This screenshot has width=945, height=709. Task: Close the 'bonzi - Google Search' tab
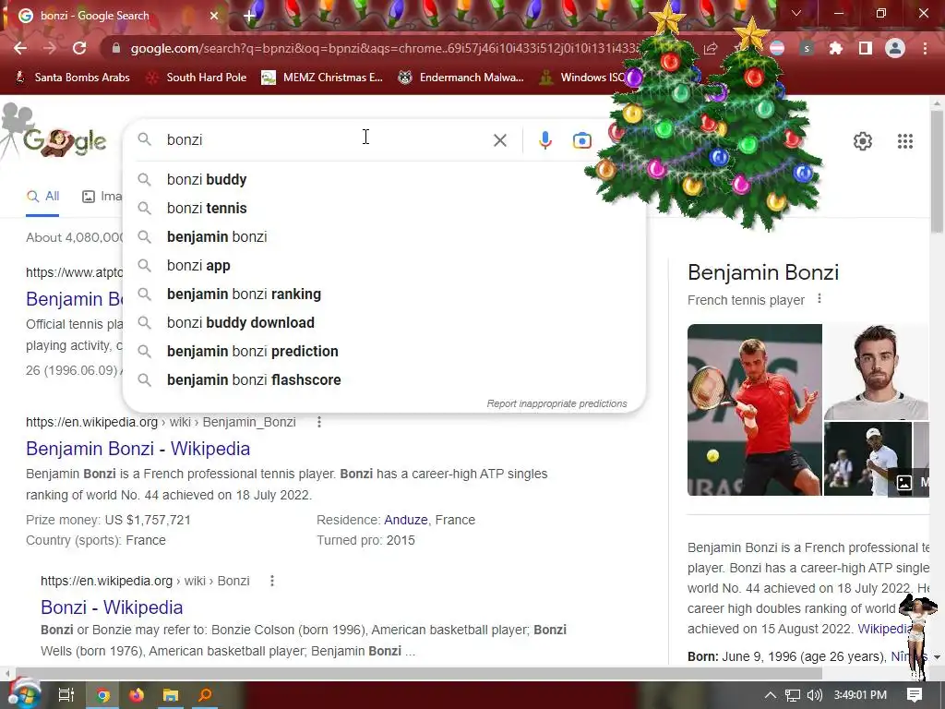(214, 16)
